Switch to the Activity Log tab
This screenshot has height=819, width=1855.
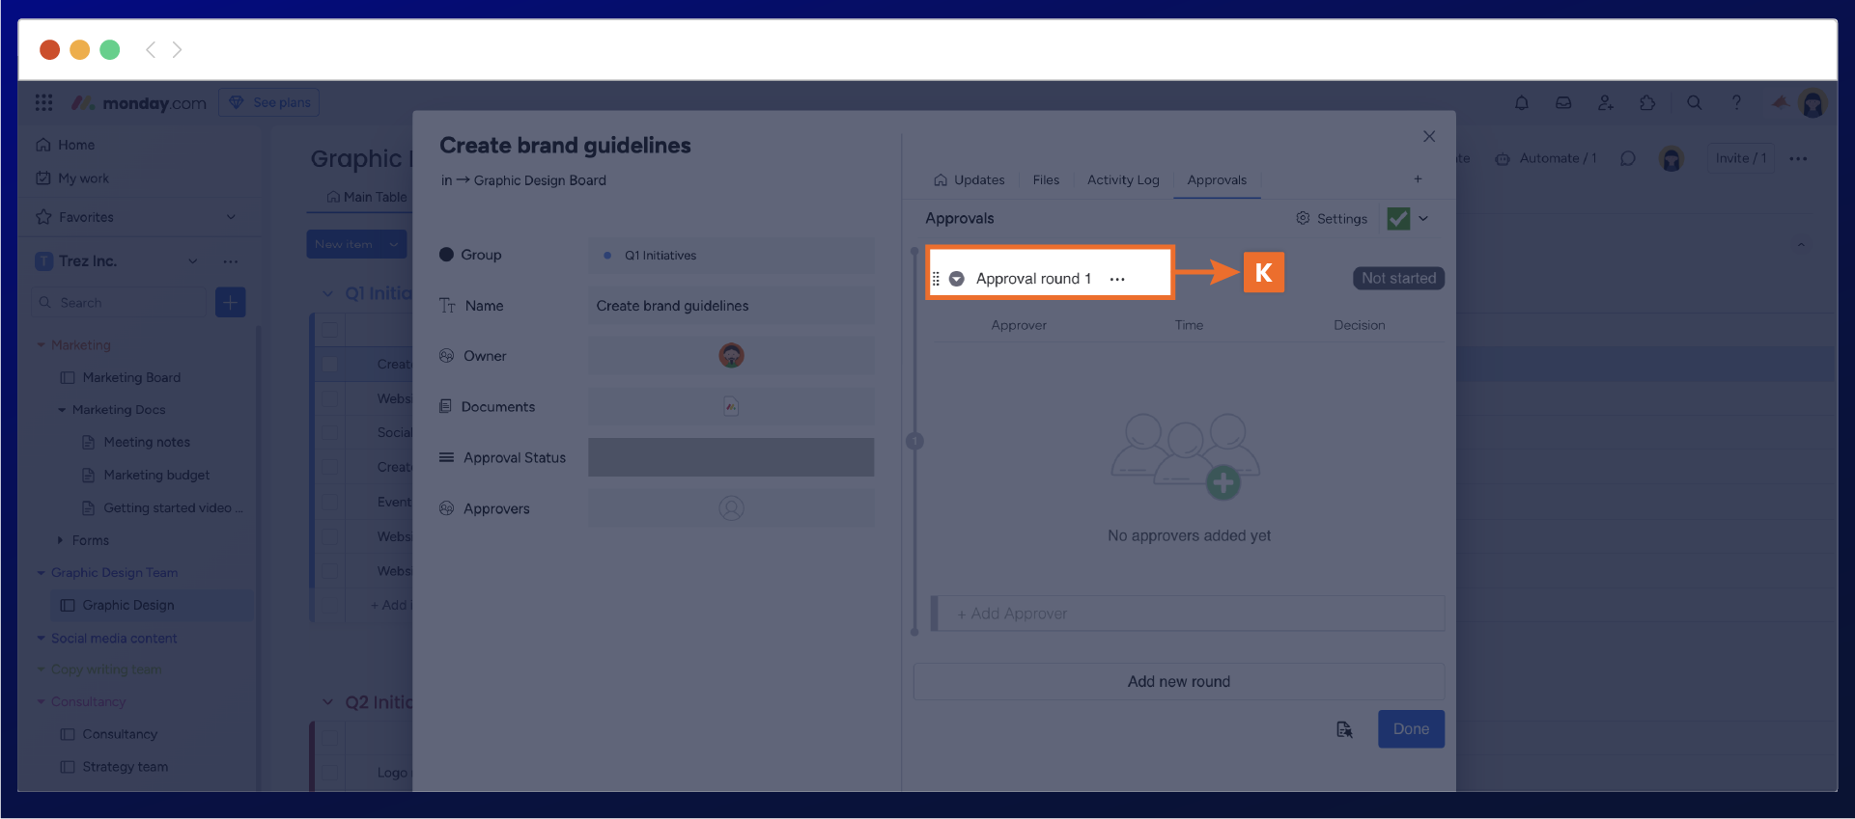[1122, 180]
